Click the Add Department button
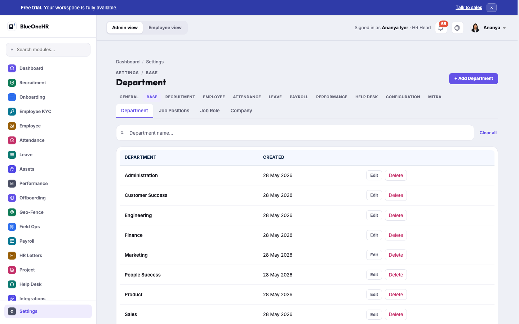This screenshot has height=324, width=519. point(473,78)
